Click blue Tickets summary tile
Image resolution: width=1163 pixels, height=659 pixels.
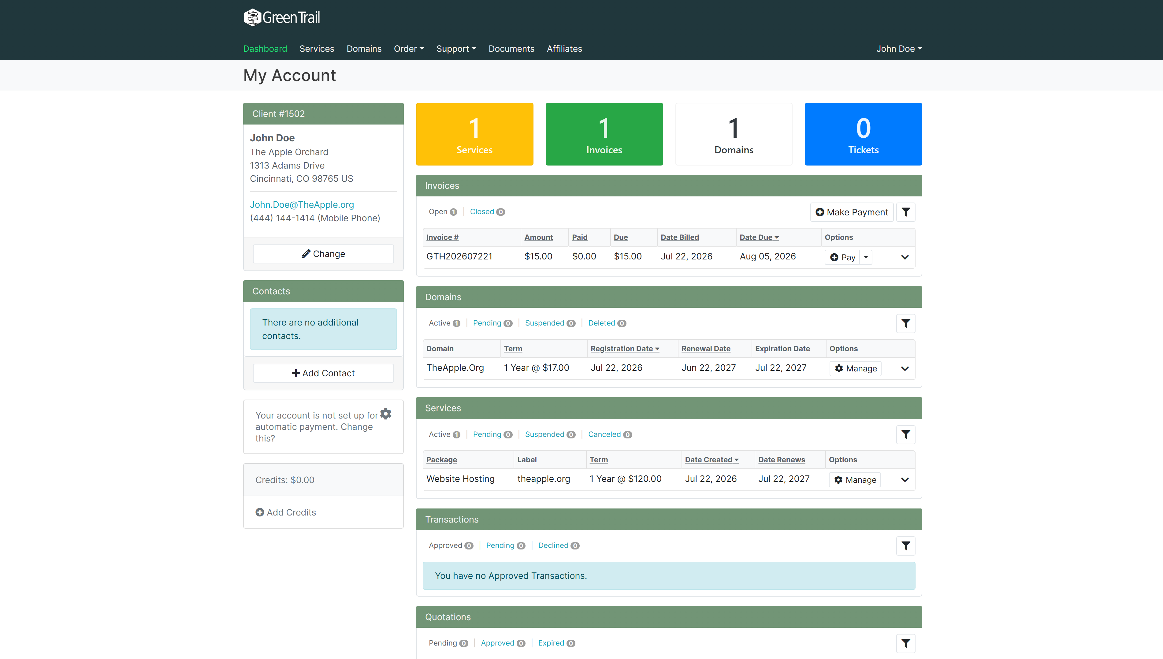click(x=863, y=134)
